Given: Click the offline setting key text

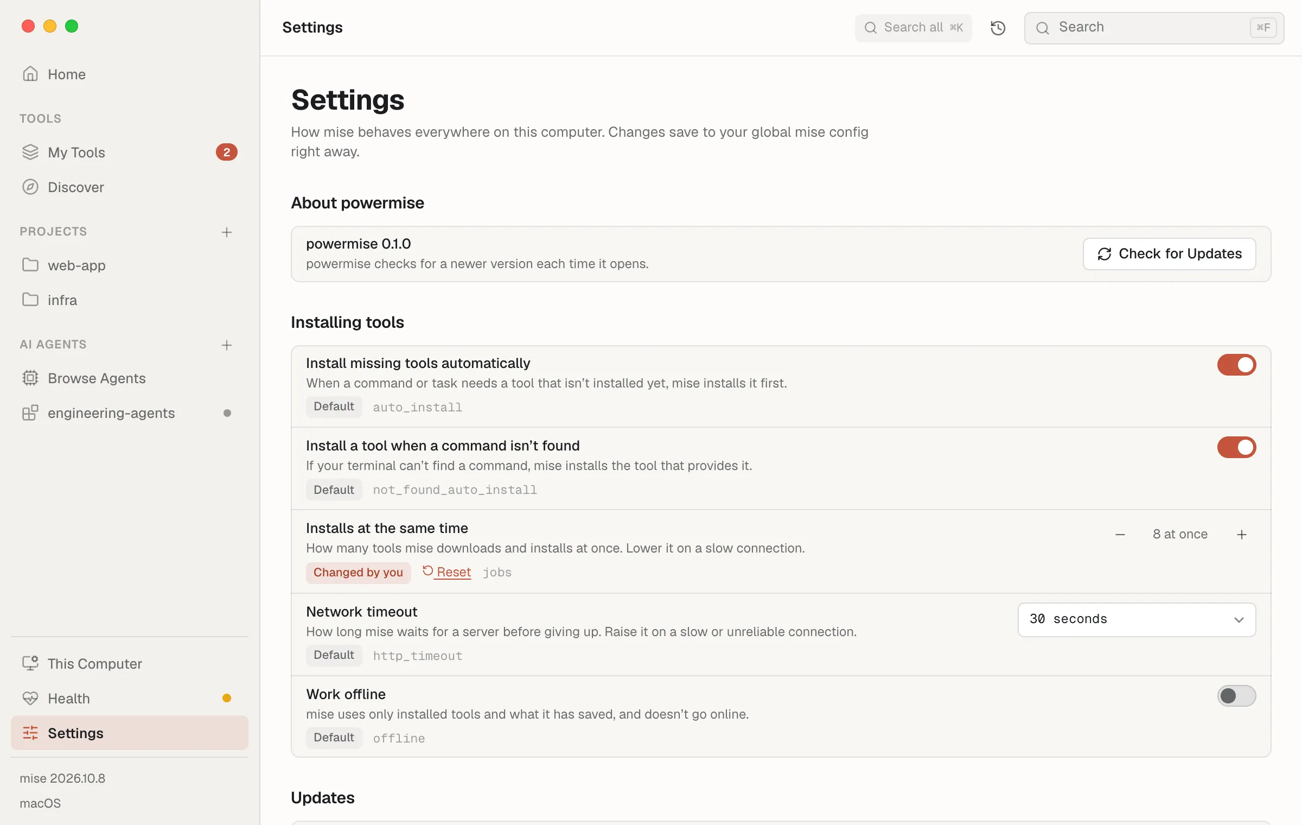Looking at the screenshot, I should pyautogui.click(x=399, y=738).
